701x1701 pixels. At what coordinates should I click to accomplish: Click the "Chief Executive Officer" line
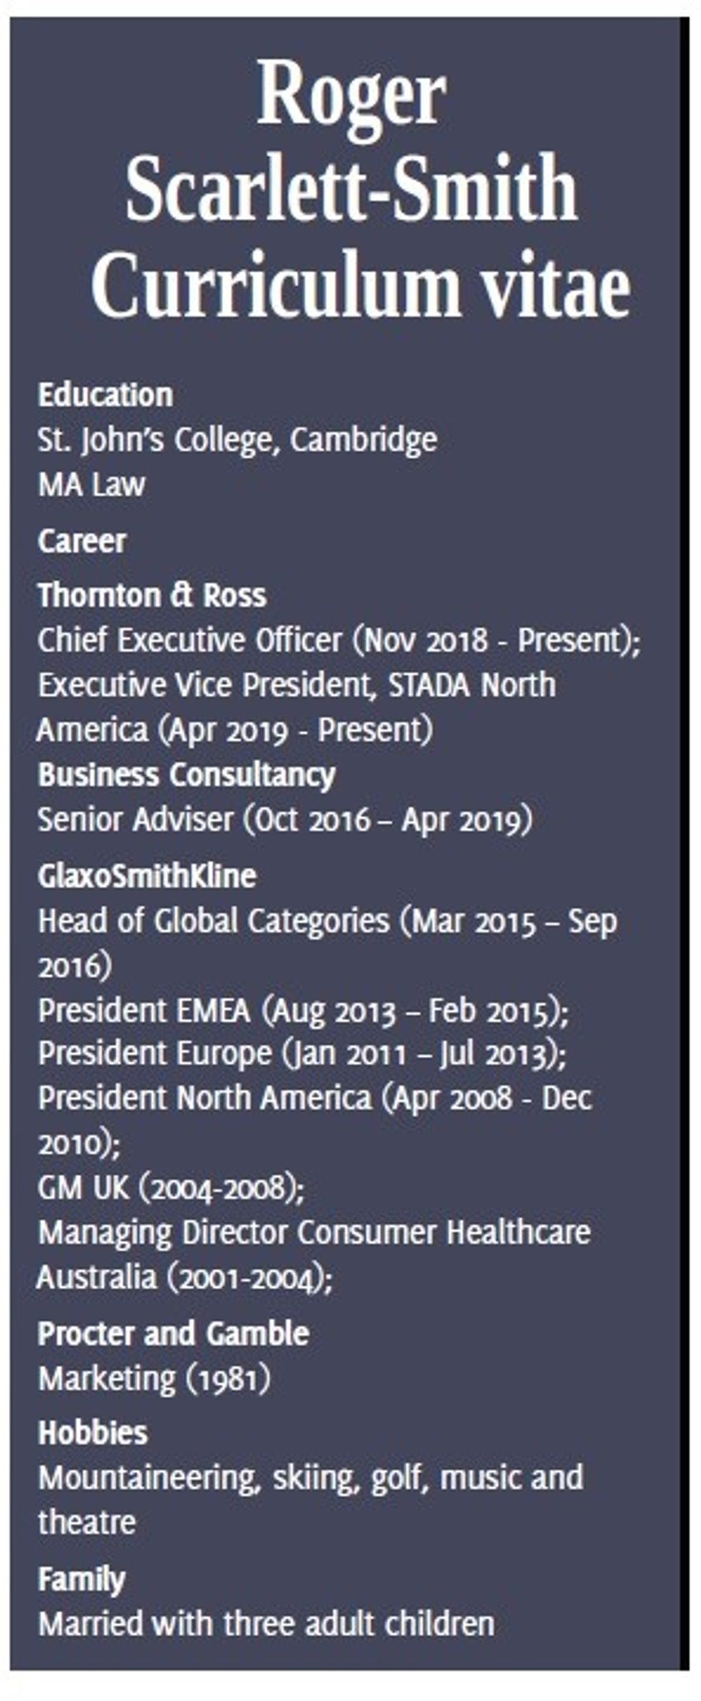[x=338, y=640]
